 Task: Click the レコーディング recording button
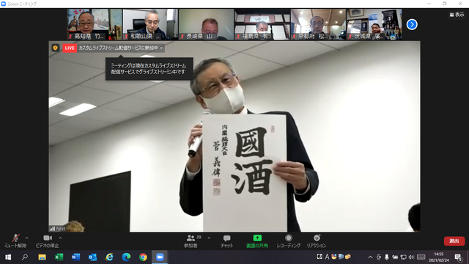tap(288, 241)
